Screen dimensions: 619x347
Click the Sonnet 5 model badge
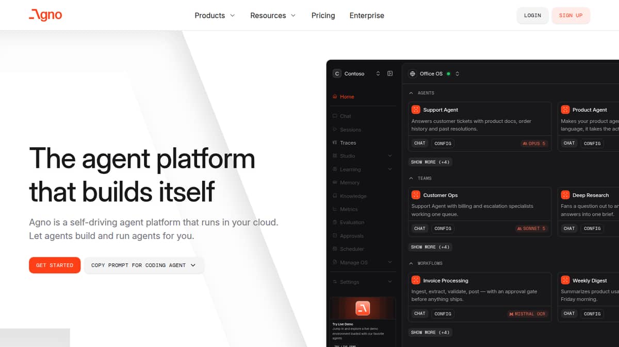coord(531,229)
